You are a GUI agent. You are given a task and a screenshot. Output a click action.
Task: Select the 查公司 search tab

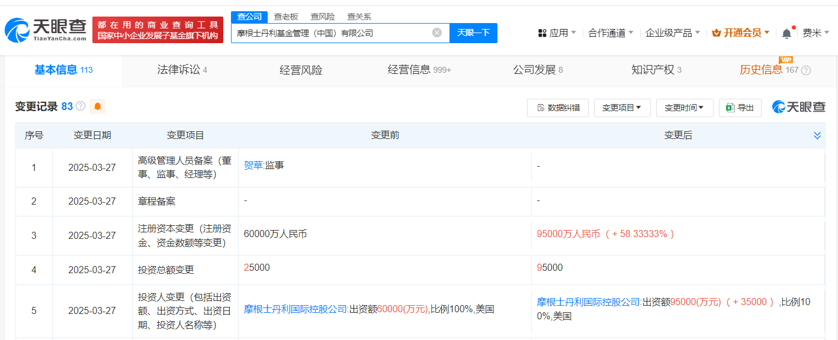(x=249, y=17)
